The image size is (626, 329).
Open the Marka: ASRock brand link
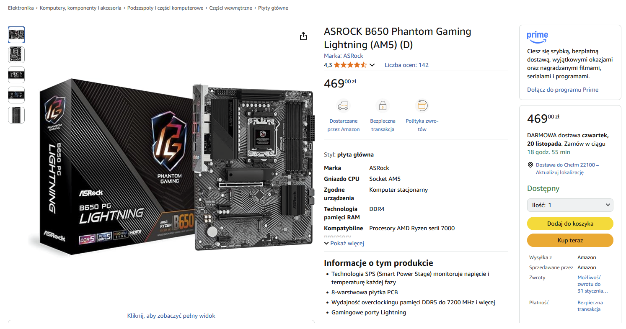click(343, 56)
